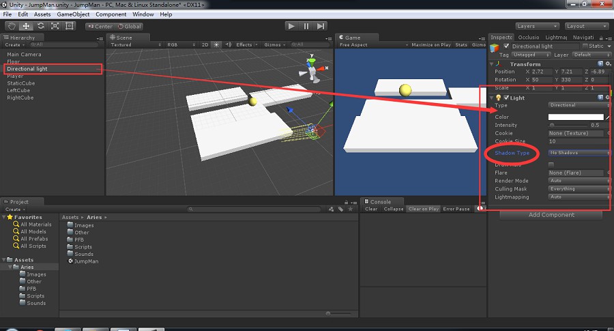Advance one frame with the Step button
The image size is (614, 331).
click(x=321, y=26)
